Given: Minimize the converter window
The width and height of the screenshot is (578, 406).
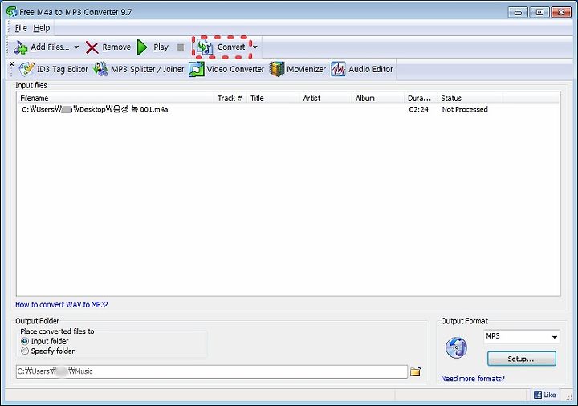Looking at the screenshot, I should [x=518, y=12].
